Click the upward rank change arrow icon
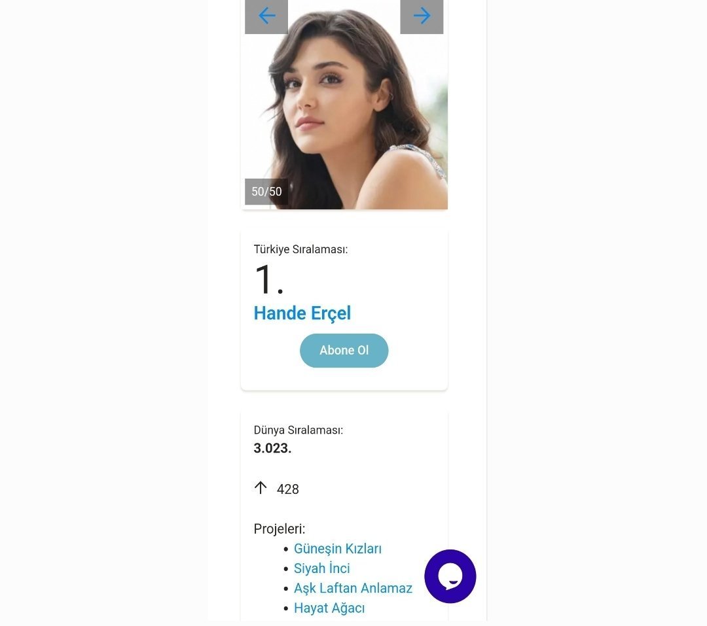The height and width of the screenshot is (626, 707). click(x=261, y=487)
